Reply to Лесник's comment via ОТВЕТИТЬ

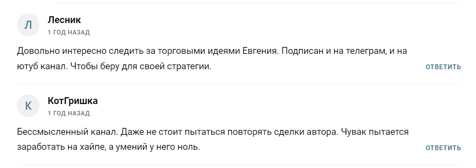tap(443, 67)
